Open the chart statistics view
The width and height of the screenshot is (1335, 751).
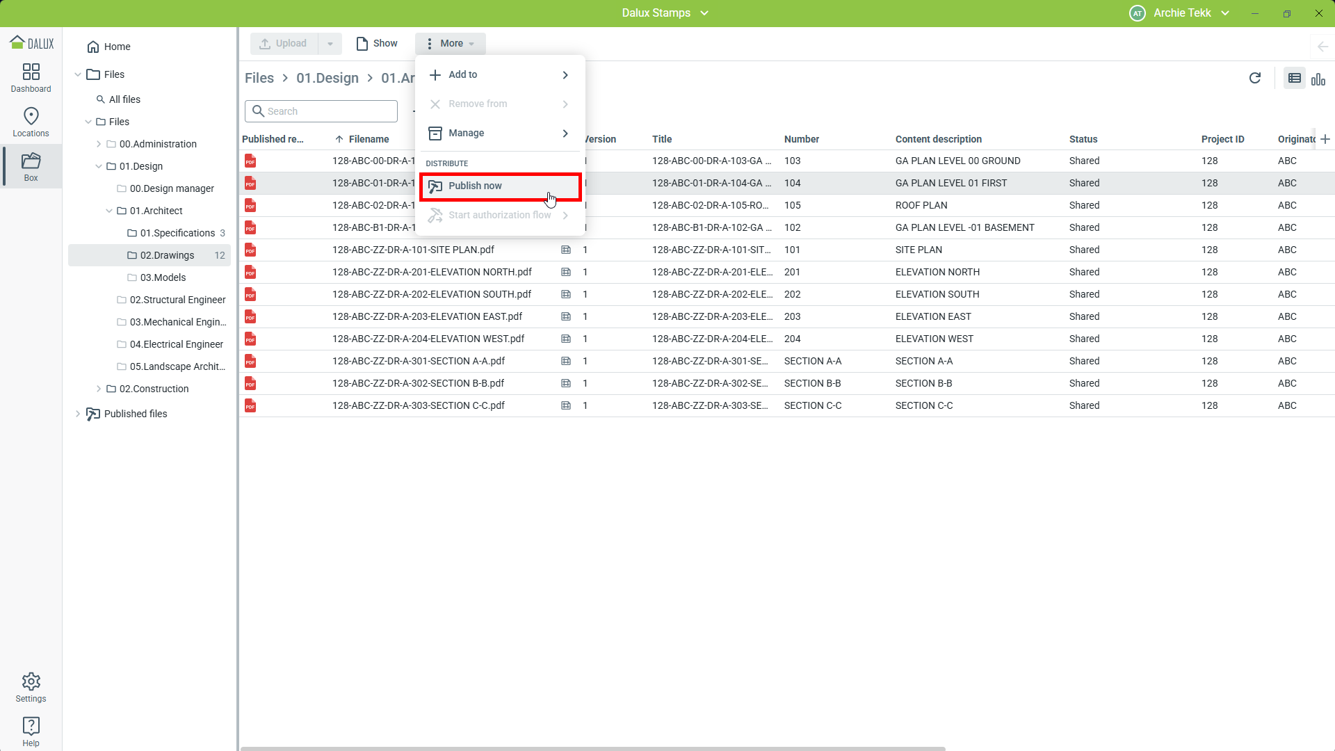pos(1318,79)
